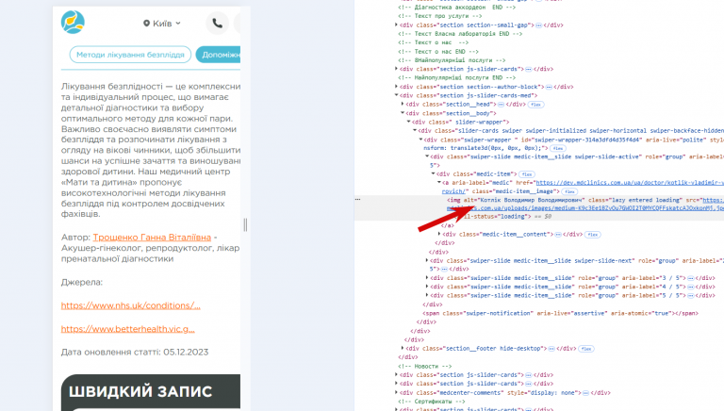Collapse the 'section__body' div node
This screenshot has width=724, height=411.
click(403, 113)
